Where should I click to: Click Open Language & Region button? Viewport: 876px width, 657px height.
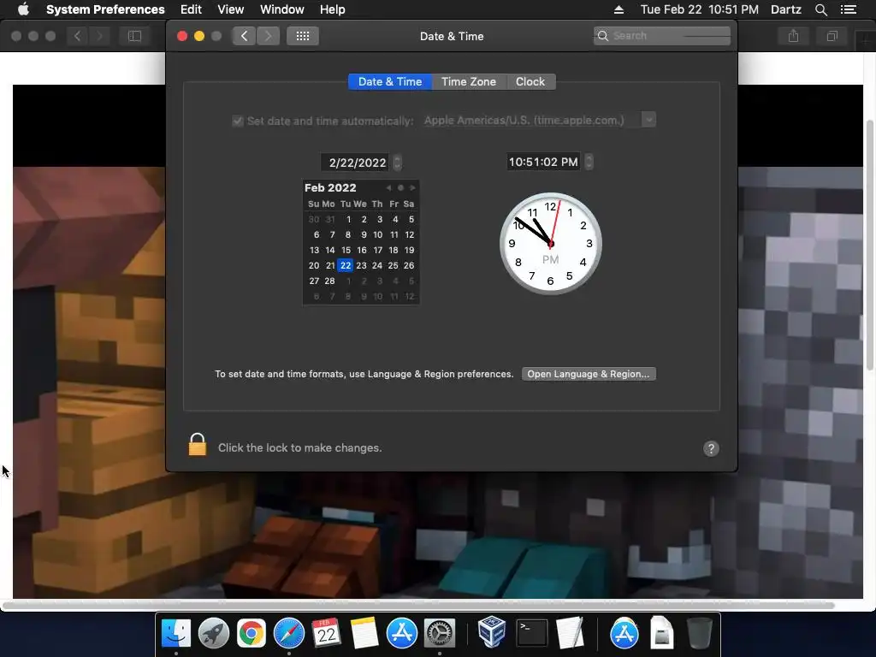tap(589, 374)
